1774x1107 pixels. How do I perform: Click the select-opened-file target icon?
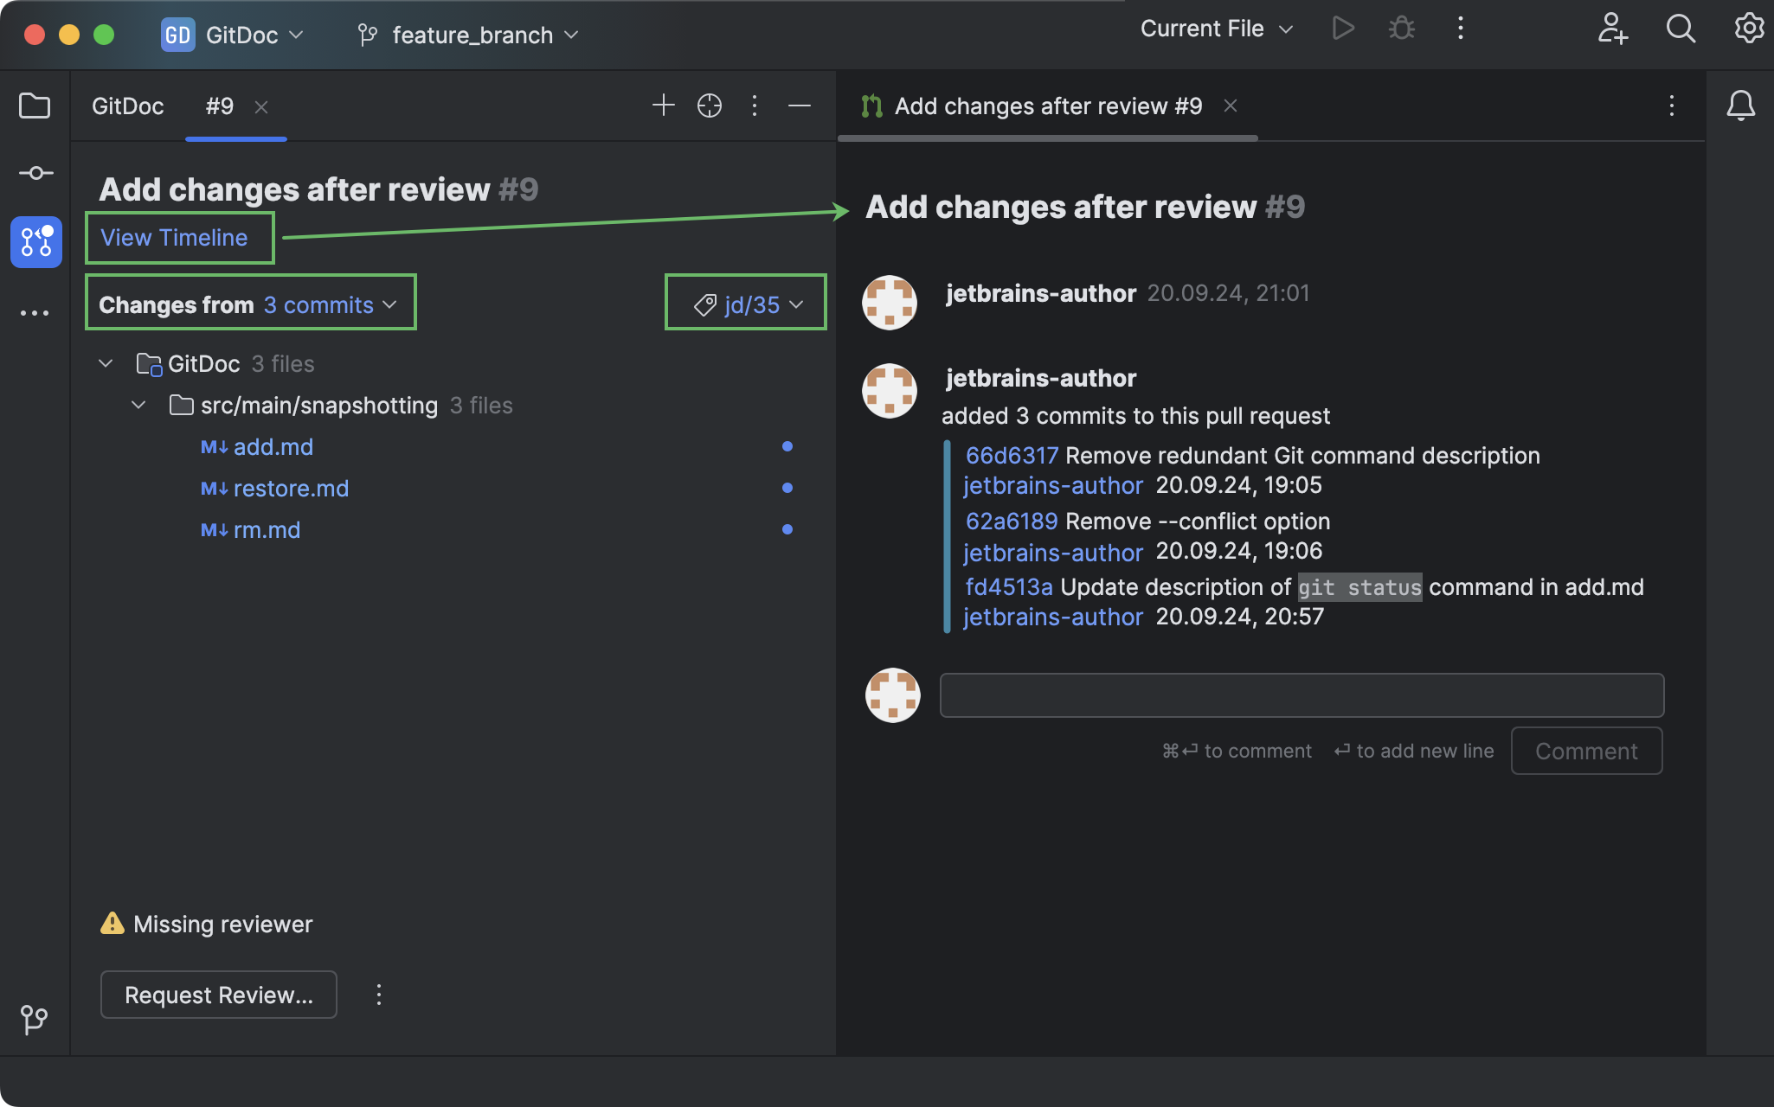click(x=709, y=105)
